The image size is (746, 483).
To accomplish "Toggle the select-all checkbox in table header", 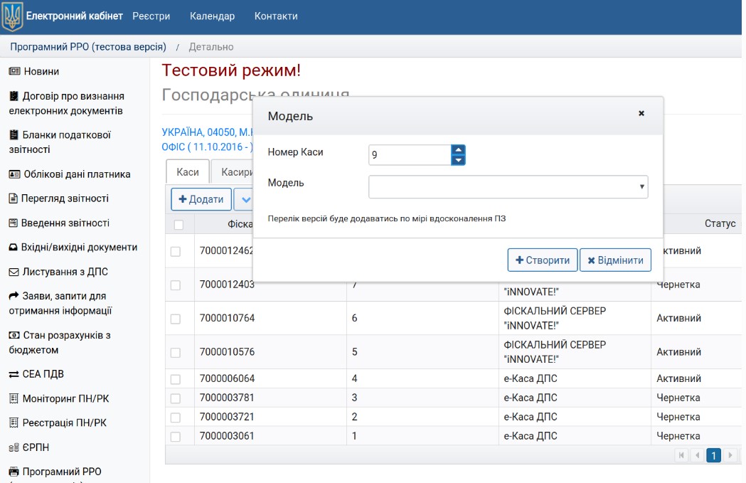I will click(178, 225).
